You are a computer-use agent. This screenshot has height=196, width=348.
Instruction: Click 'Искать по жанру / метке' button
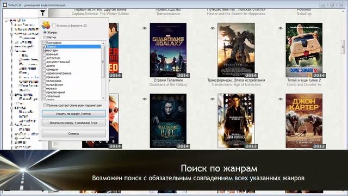point(74,114)
